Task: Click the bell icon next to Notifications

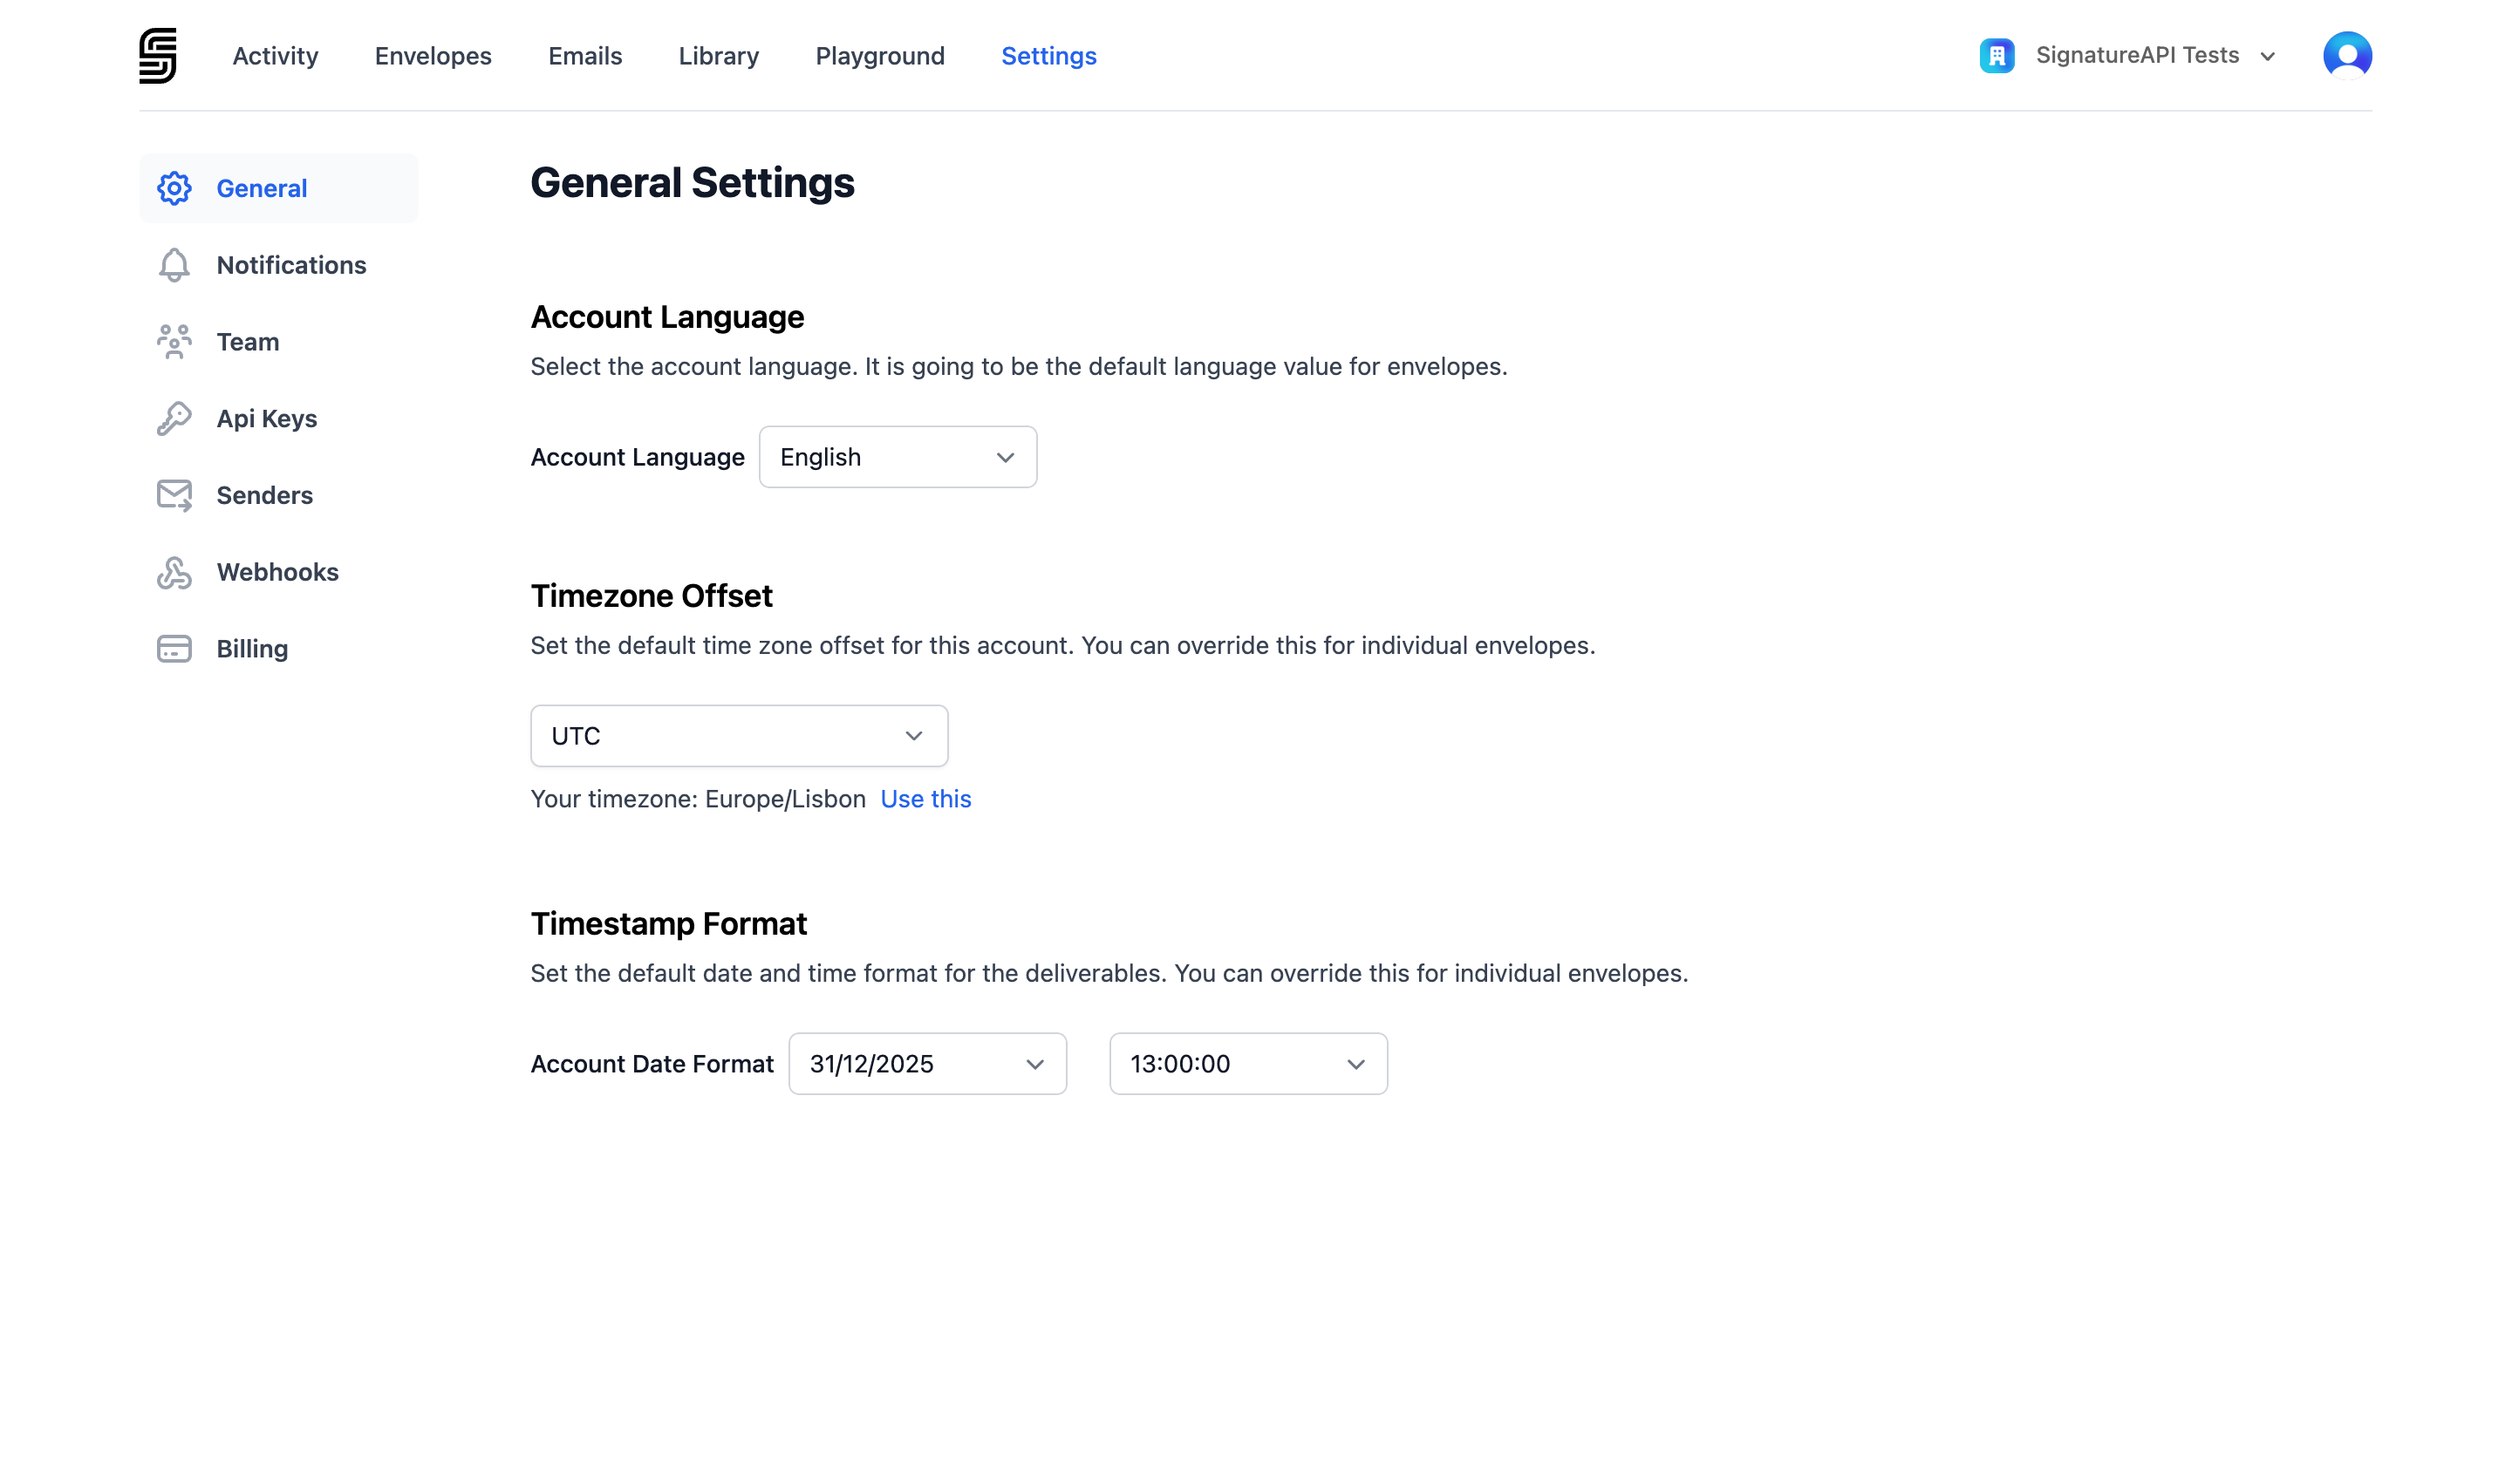Action: [x=174, y=265]
